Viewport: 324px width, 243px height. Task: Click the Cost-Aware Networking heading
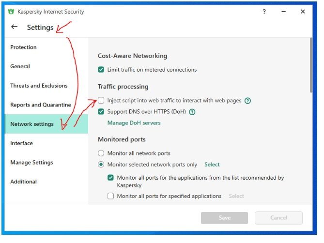pos(132,56)
